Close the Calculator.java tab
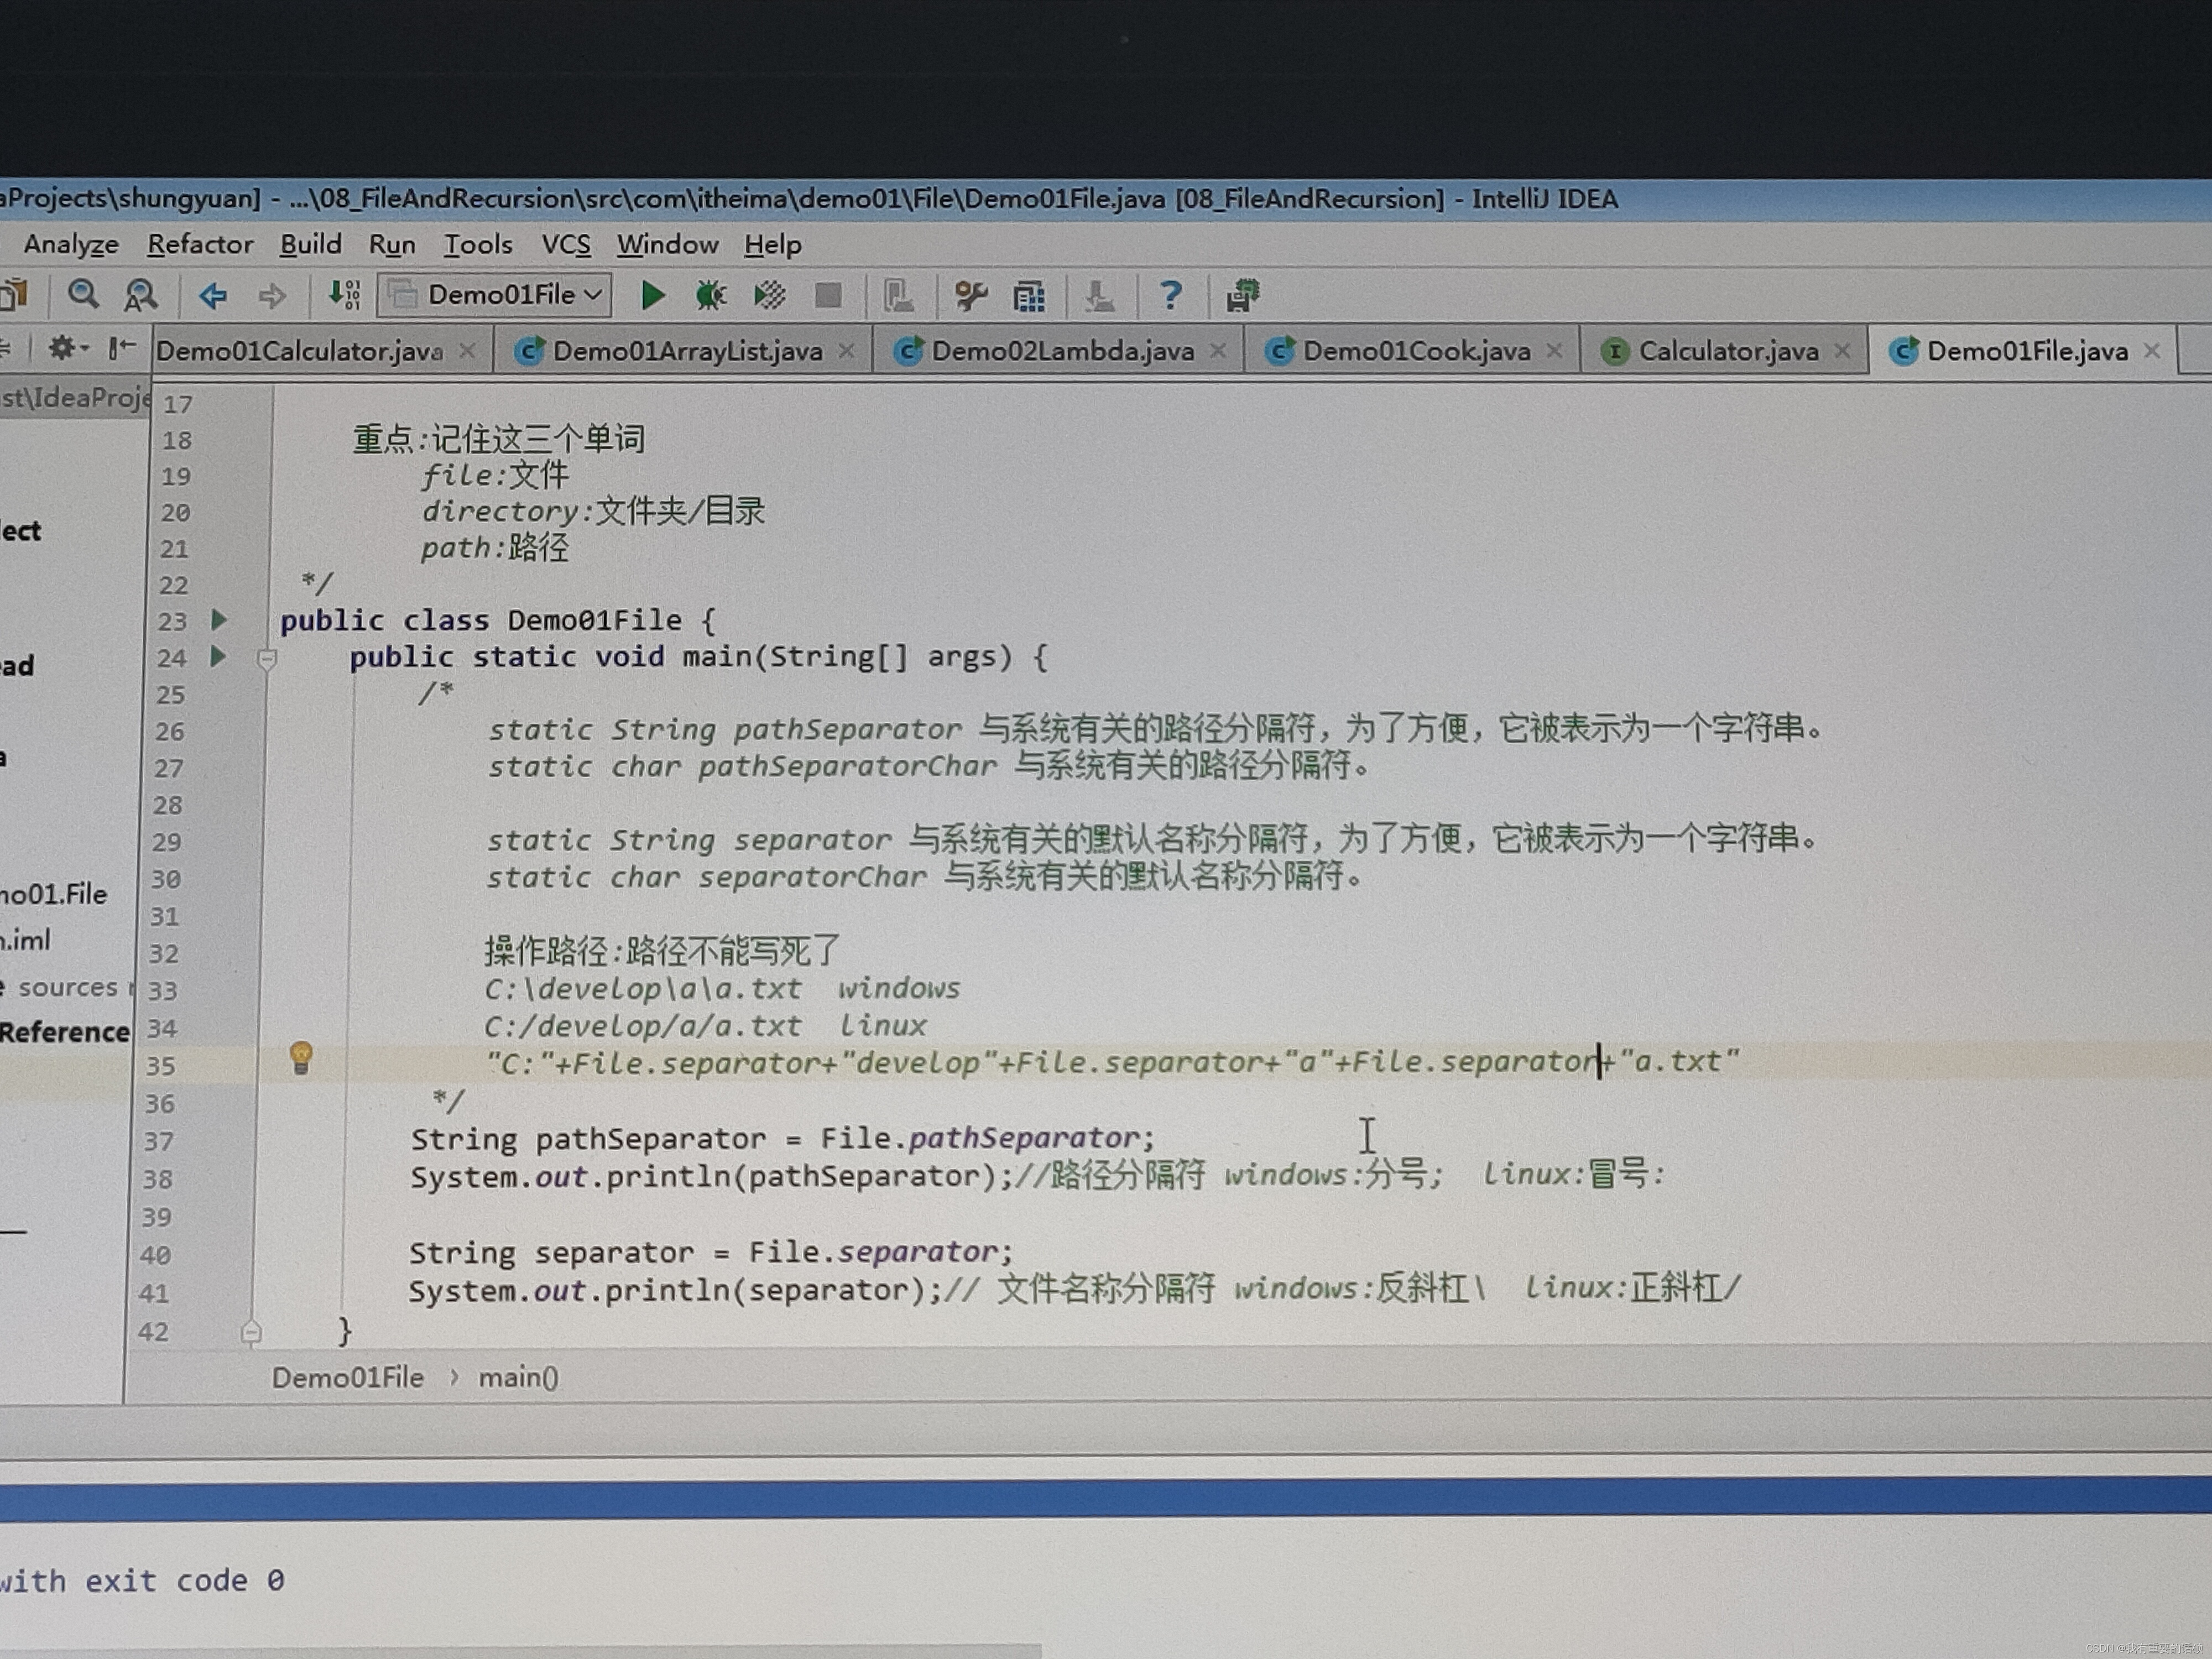Viewport: 2212px width, 1659px height. [x=1842, y=351]
